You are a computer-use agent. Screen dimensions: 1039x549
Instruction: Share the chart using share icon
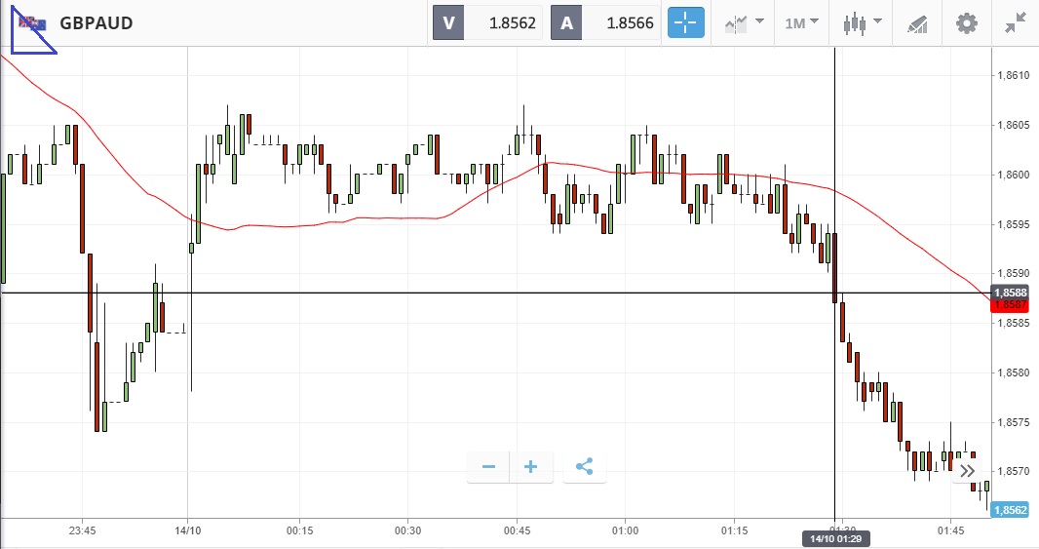[584, 467]
